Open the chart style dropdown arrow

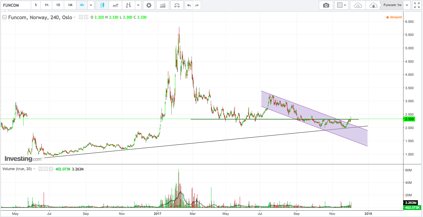(x=138, y=5)
